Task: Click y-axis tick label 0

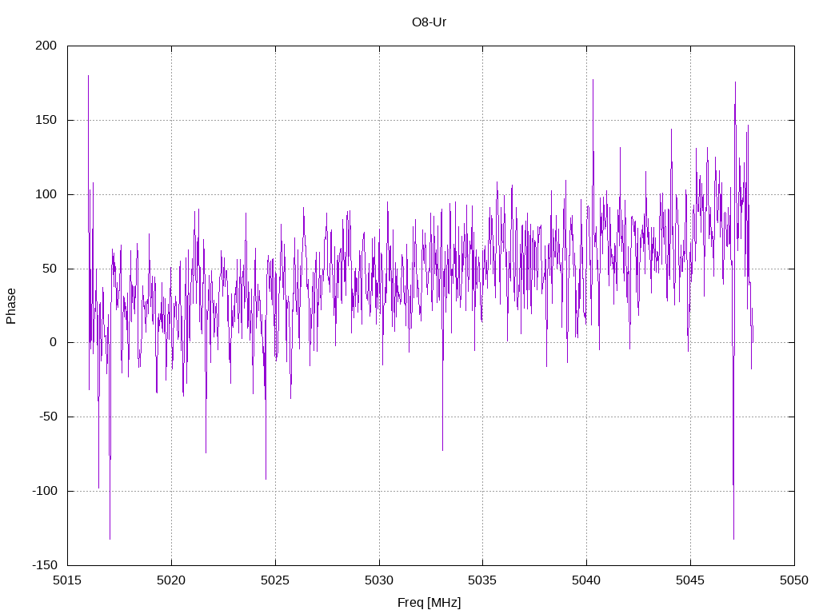Action: click(x=54, y=342)
